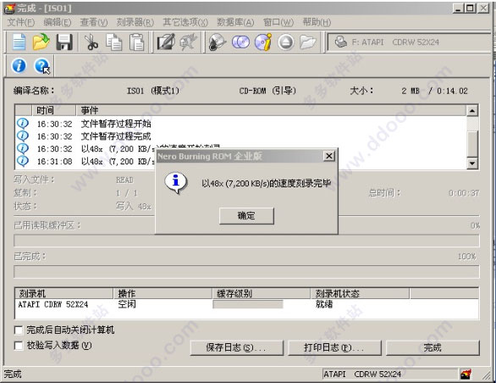496x383 pixels.
Task: Save compilation with the floppy disk icon
Action: coord(64,42)
